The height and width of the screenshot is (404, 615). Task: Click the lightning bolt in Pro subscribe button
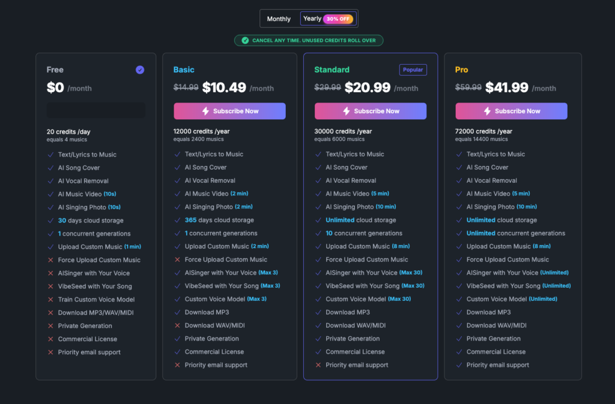point(487,111)
